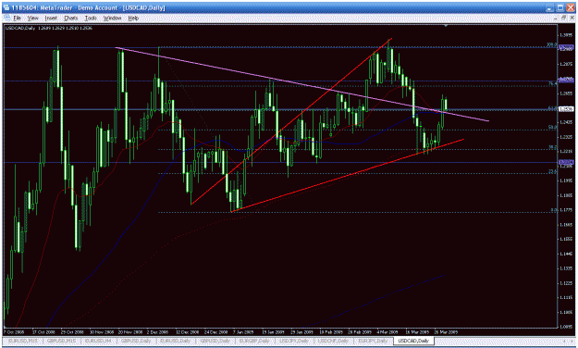Minimize the USDCAD chart child window

557,18
